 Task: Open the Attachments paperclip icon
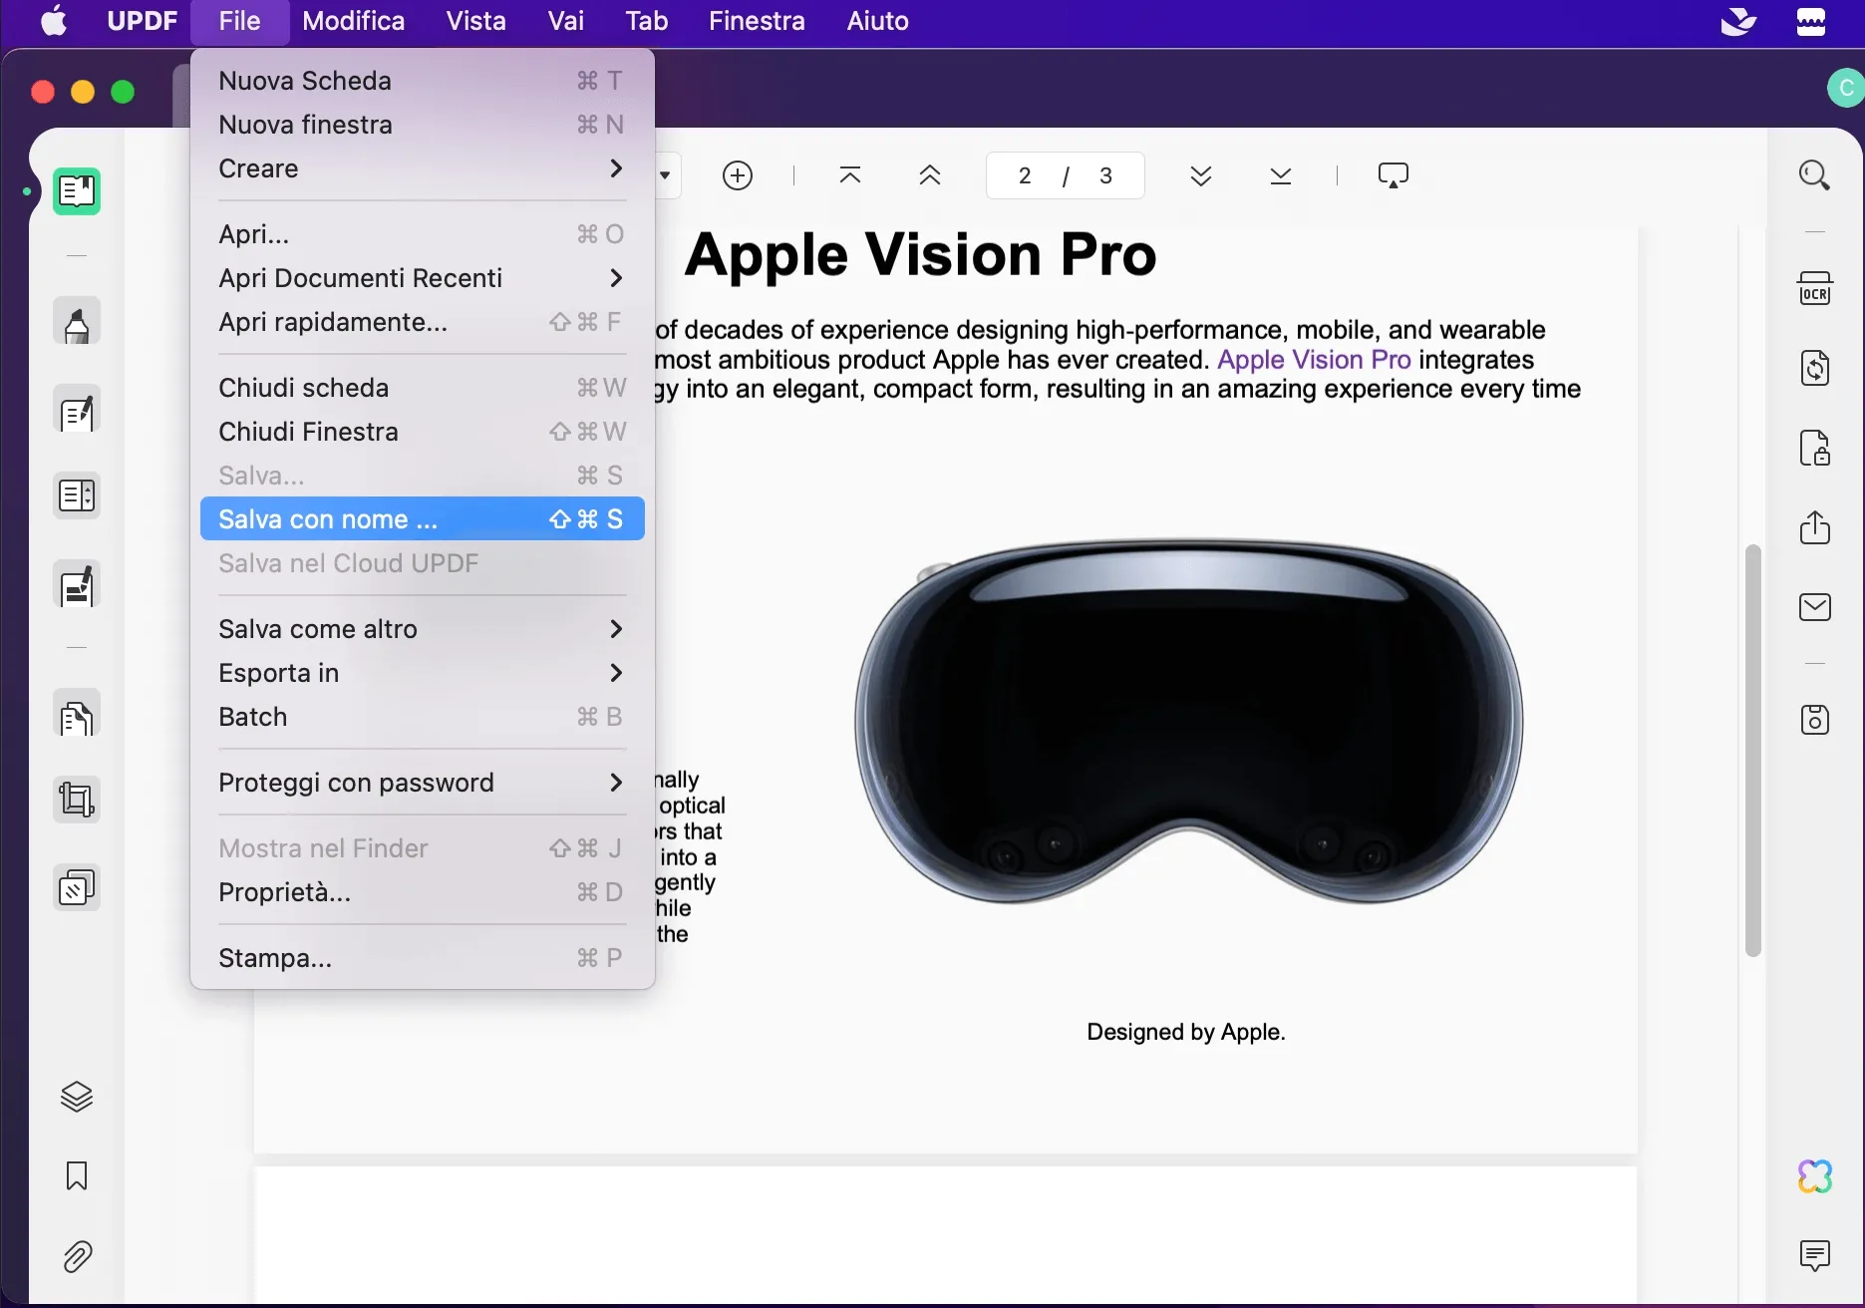[77, 1256]
